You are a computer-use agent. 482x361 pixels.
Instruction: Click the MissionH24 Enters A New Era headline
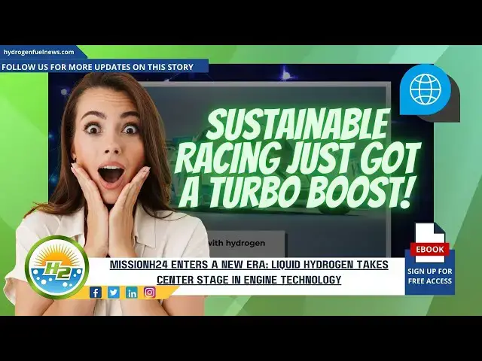[x=249, y=265]
